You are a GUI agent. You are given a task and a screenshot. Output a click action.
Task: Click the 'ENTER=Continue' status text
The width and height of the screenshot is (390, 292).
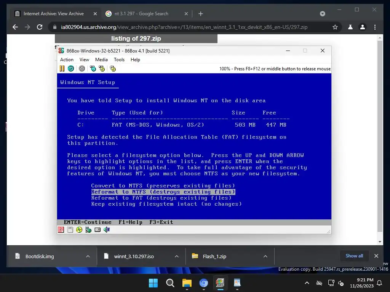tap(88, 222)
